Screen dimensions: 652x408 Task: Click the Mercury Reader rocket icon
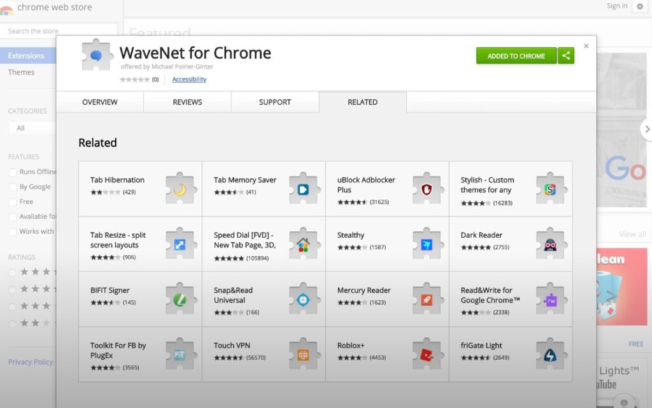(x=426, y=300)
